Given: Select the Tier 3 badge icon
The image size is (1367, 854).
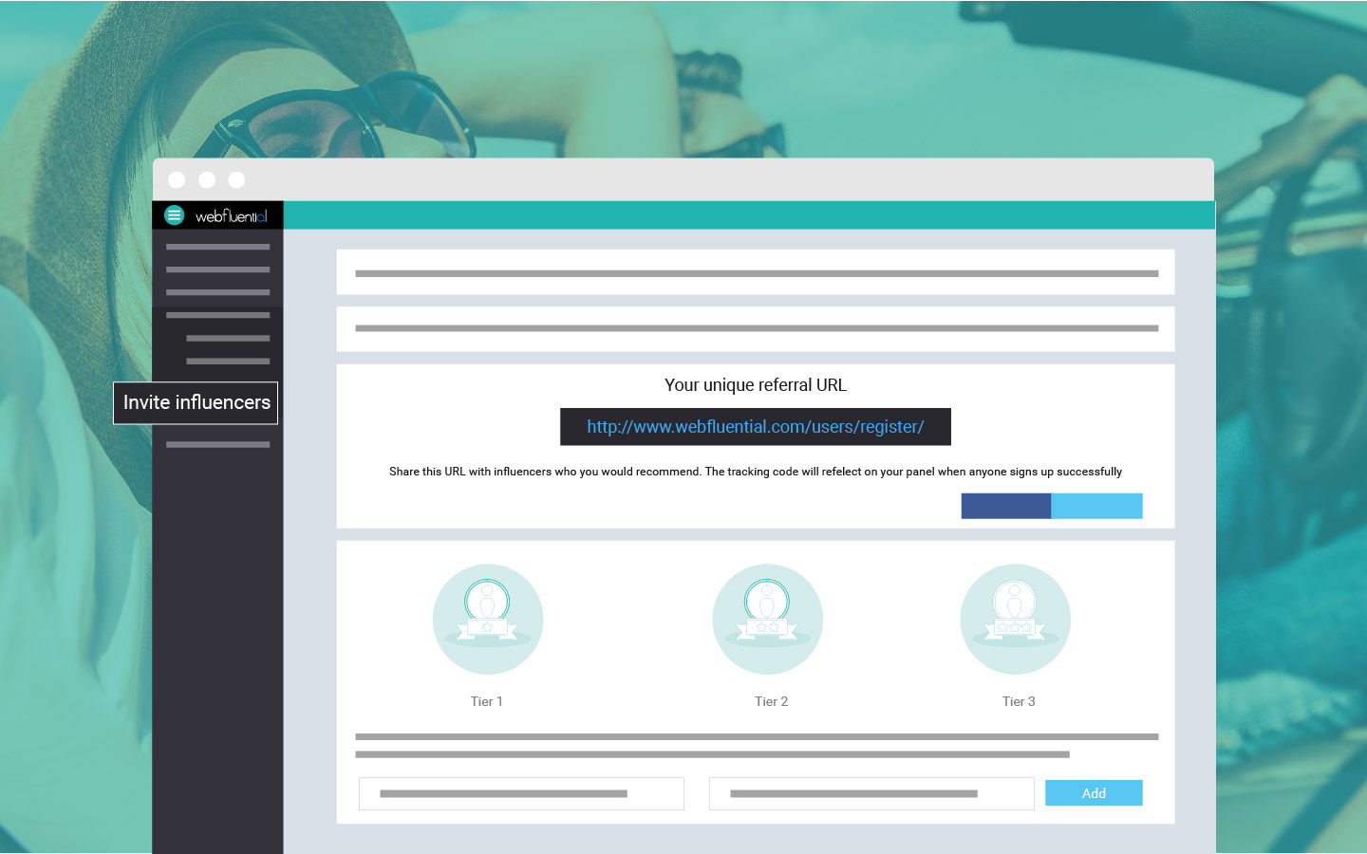Looking at the screenshot, I should click(1016, 620).
